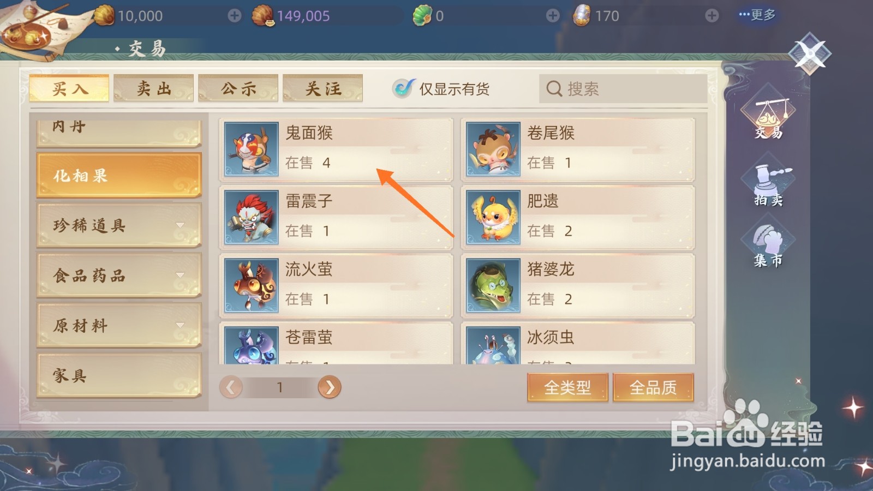Click the 搜索 search field
Screen dimensions: 873x491
(623, 88)
